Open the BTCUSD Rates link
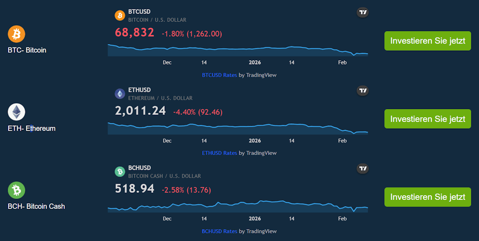479x241 pixels. point(219,75)
